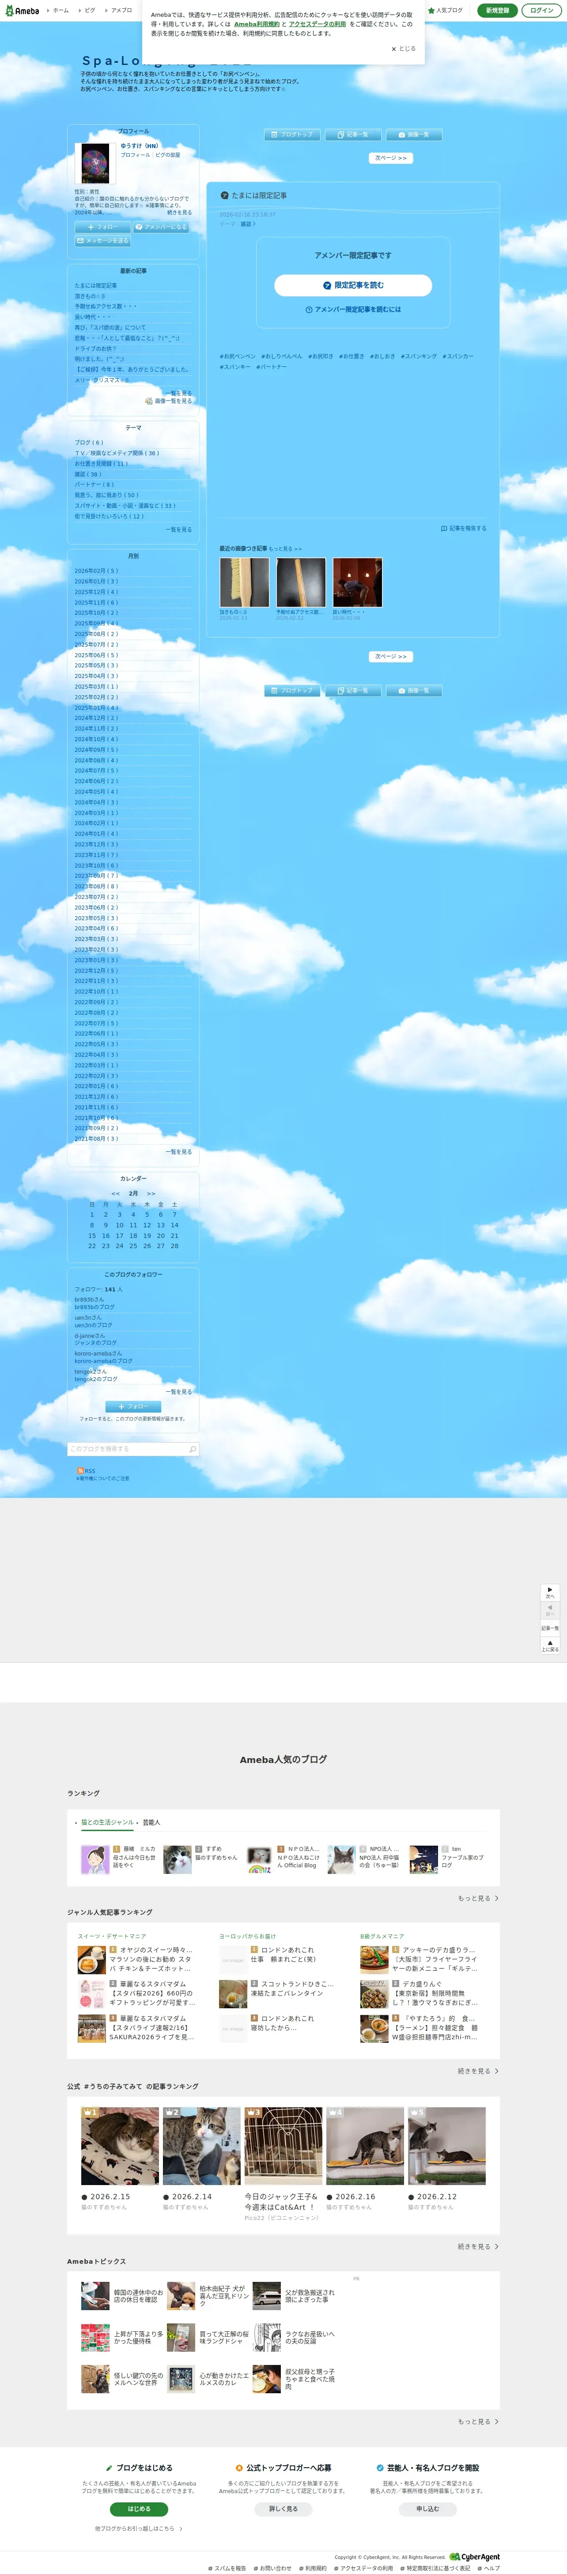567x2574 pixels.
Task: Open the 雑談 theme link under article
Action: pyautogui.click(x=248, y=224)
